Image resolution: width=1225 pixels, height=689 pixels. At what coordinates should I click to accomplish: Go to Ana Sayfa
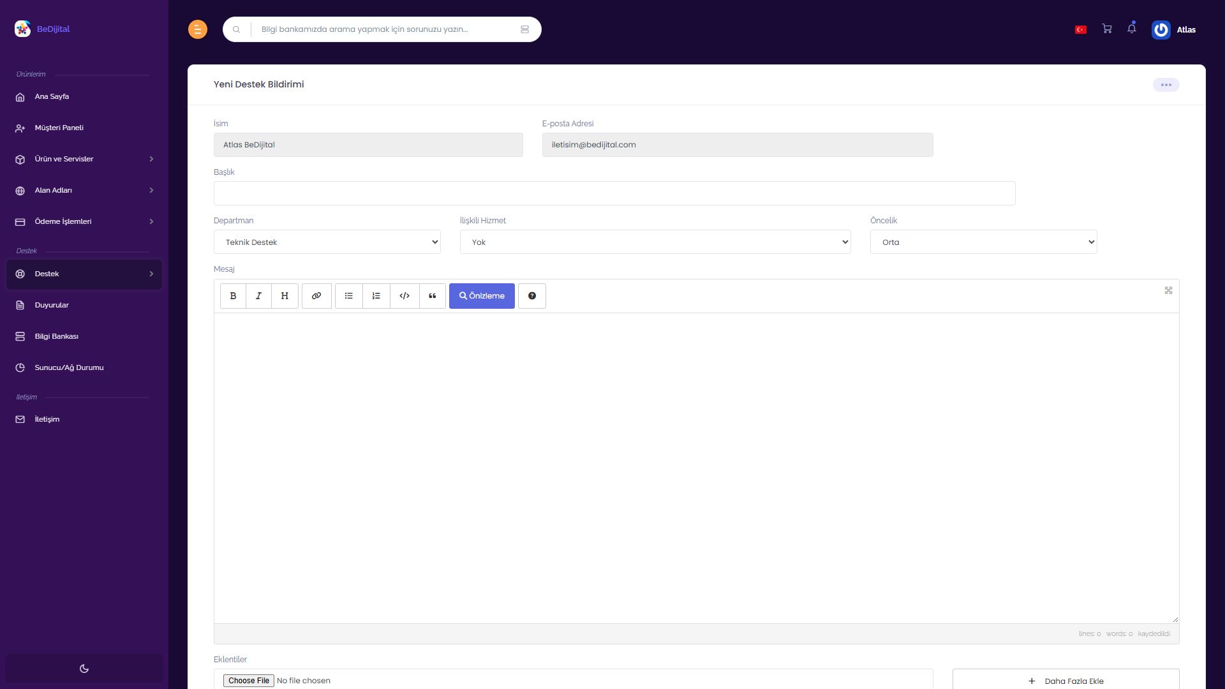pyautogui.click(x=84, y=97)
